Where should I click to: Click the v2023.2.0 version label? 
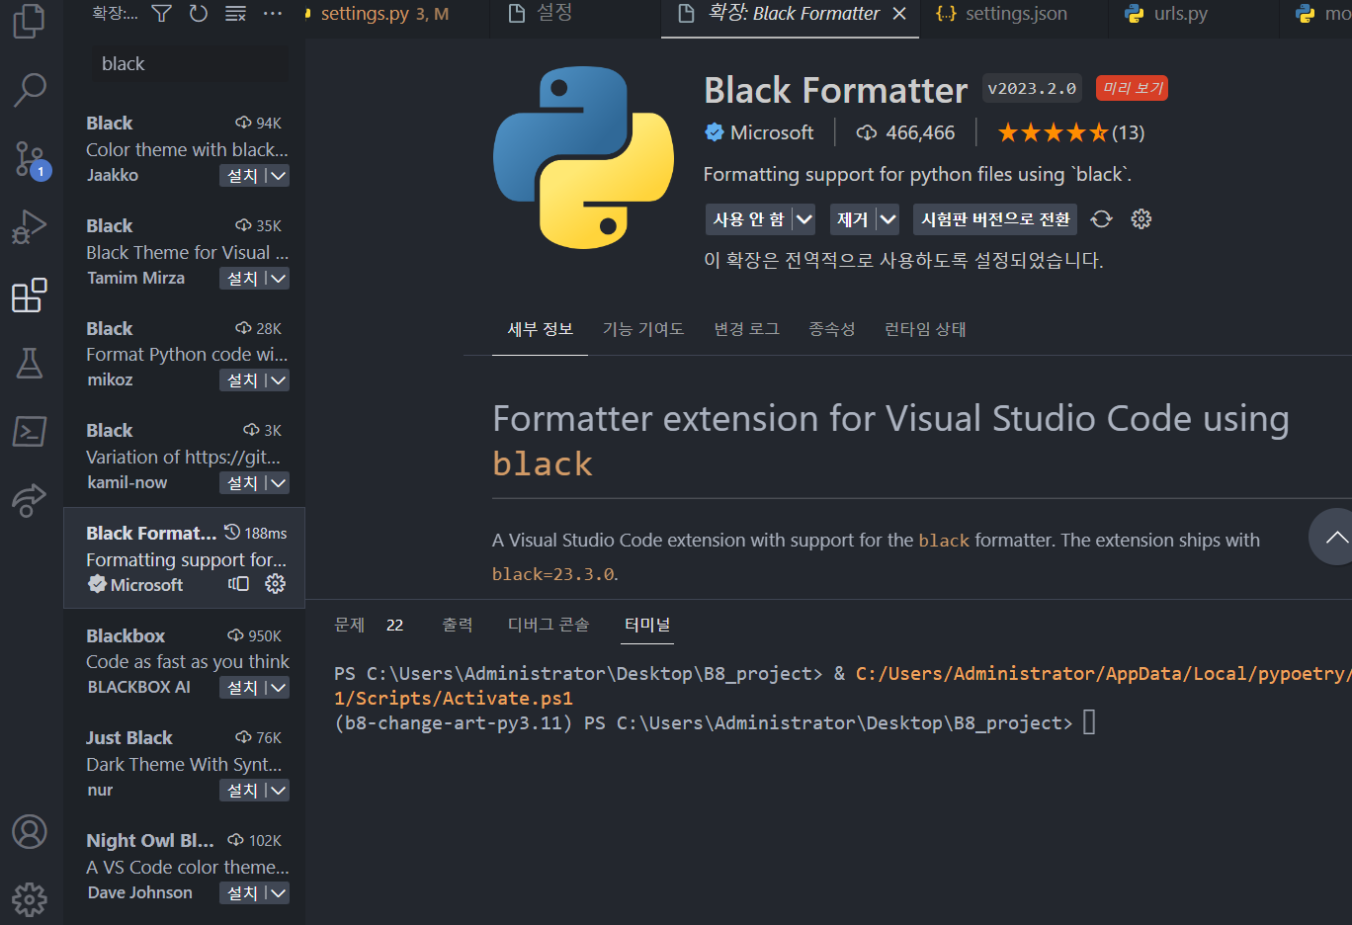(1032, 88)
